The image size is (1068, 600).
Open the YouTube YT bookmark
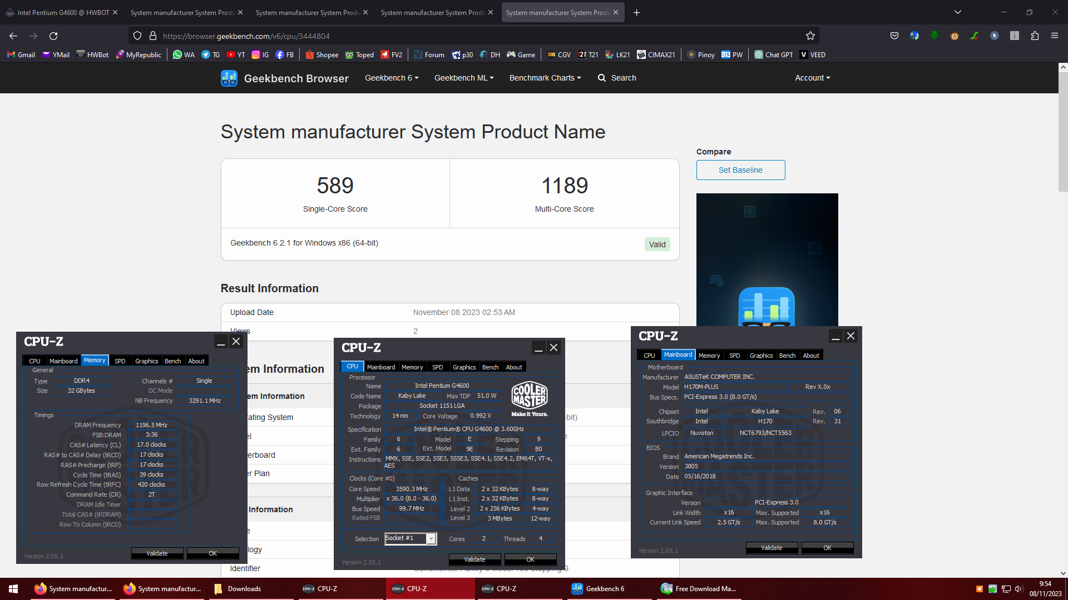[x=236, y=54]
